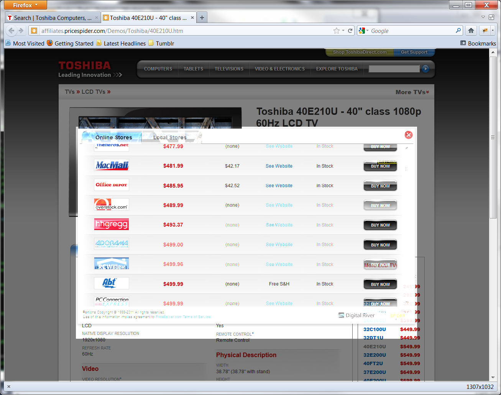Click BUY NOW for Office Depot
Screen dimensions: 501x395
pos(380,186)
